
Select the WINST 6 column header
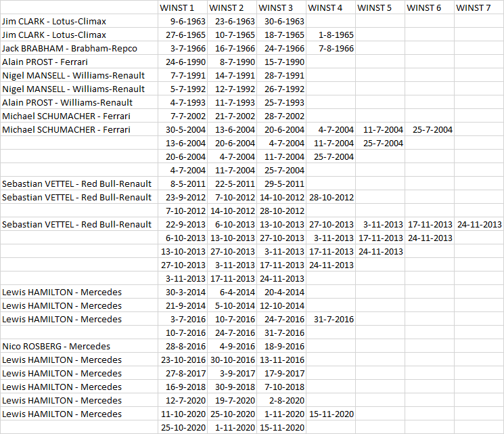click(x=430, y=7)
